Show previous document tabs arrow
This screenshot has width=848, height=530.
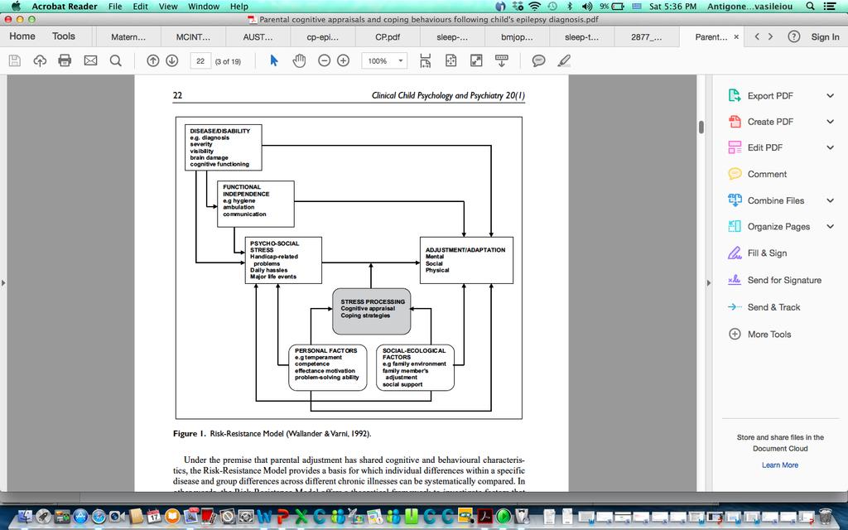coord(757,36)
